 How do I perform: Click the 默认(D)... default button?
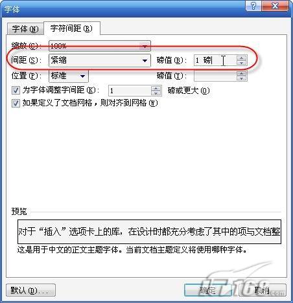(30, 291)
